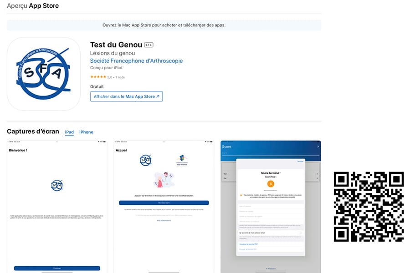Click Afficher dans le Mac App Store button
The width and height of the screenshot is (410, 273).
(x=127, y=96)
